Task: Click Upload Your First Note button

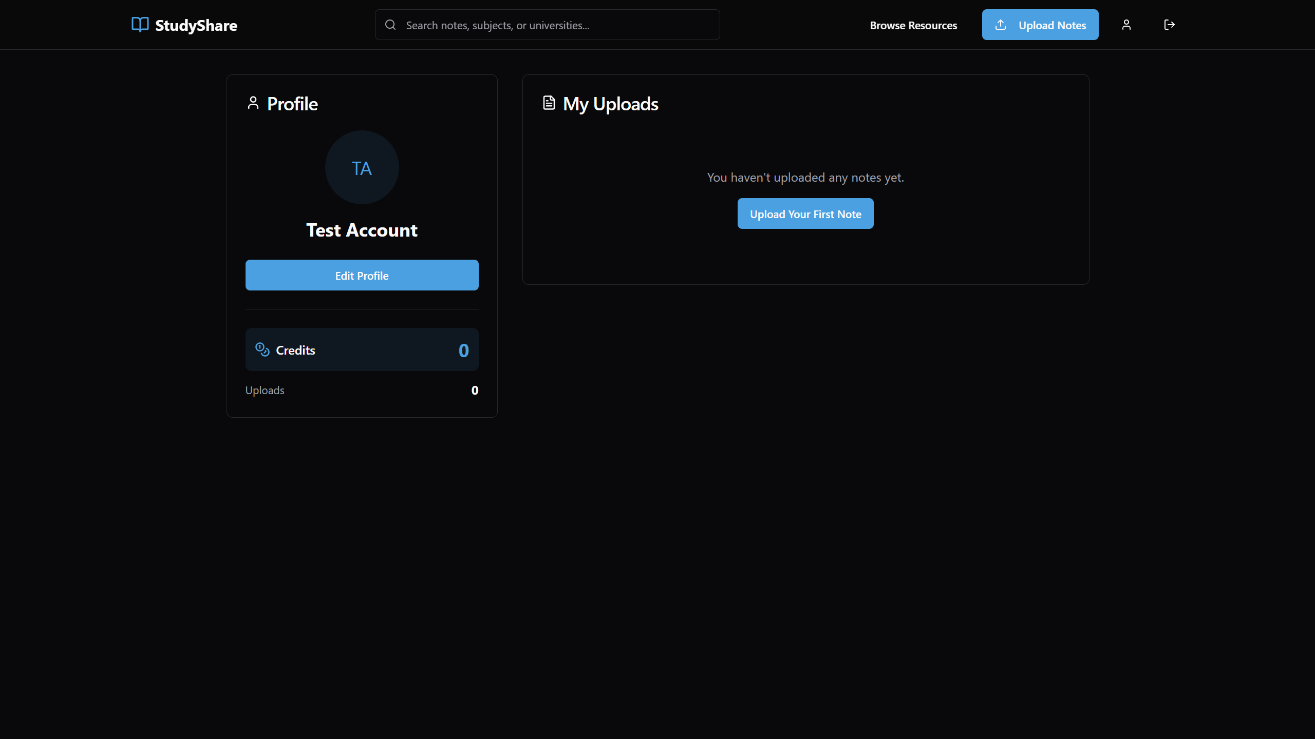Action: tap(805, 214)
